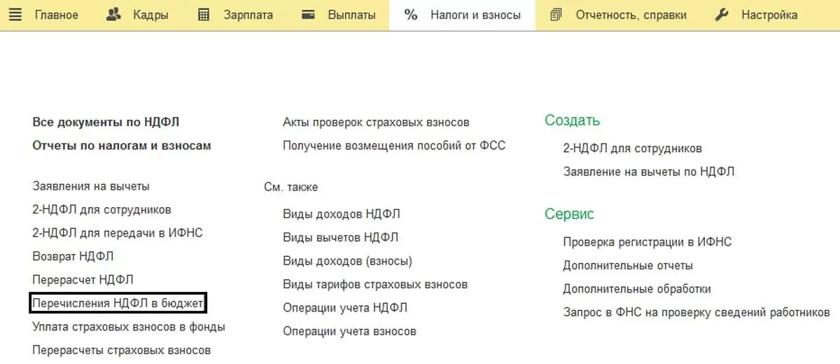
Task: Open Уплата страховых взносов в фонды
Action: point(129,327)
